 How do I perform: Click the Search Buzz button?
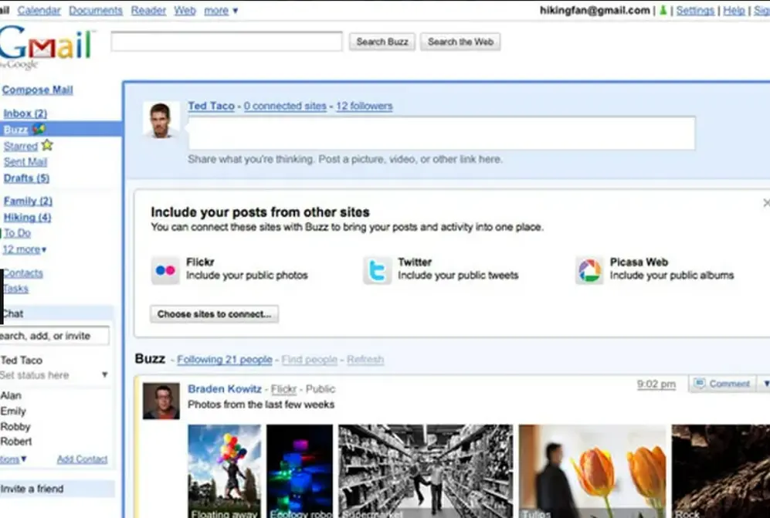click(x=382, y=42)
